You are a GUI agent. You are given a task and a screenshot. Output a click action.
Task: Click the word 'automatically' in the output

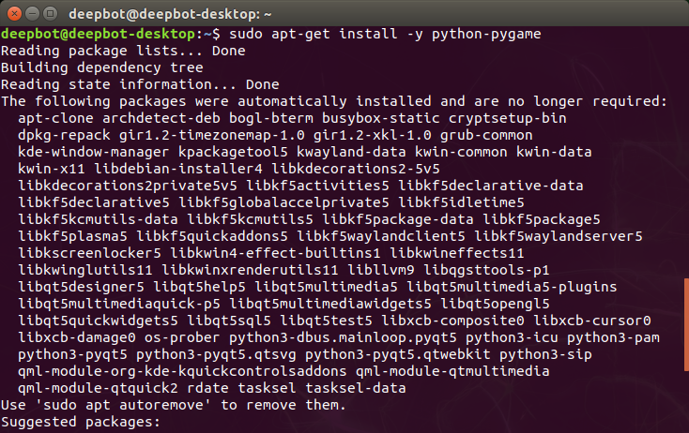point(292,101)
